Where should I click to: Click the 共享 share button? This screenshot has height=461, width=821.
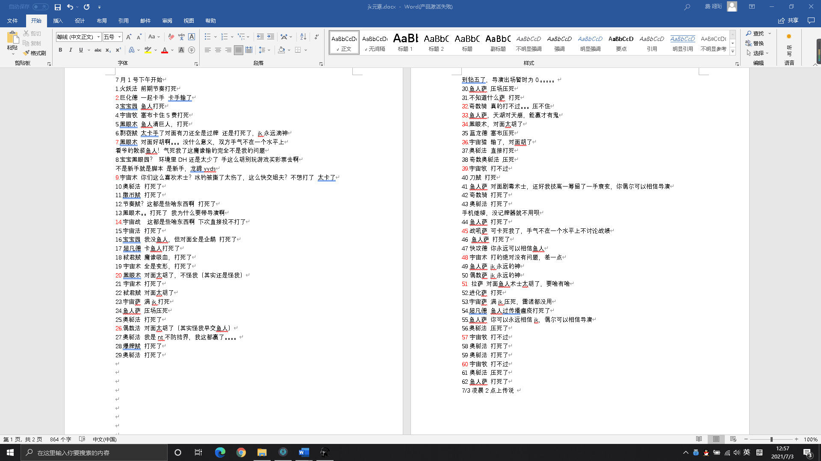click(788, 20)
